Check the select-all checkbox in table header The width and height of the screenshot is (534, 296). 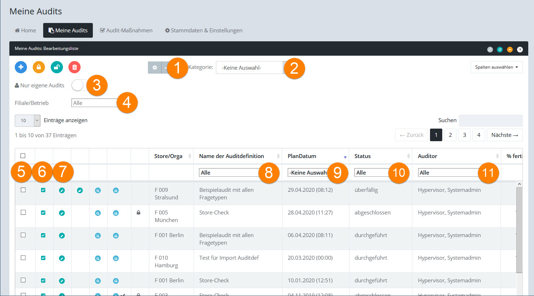(x=23, y=156)
